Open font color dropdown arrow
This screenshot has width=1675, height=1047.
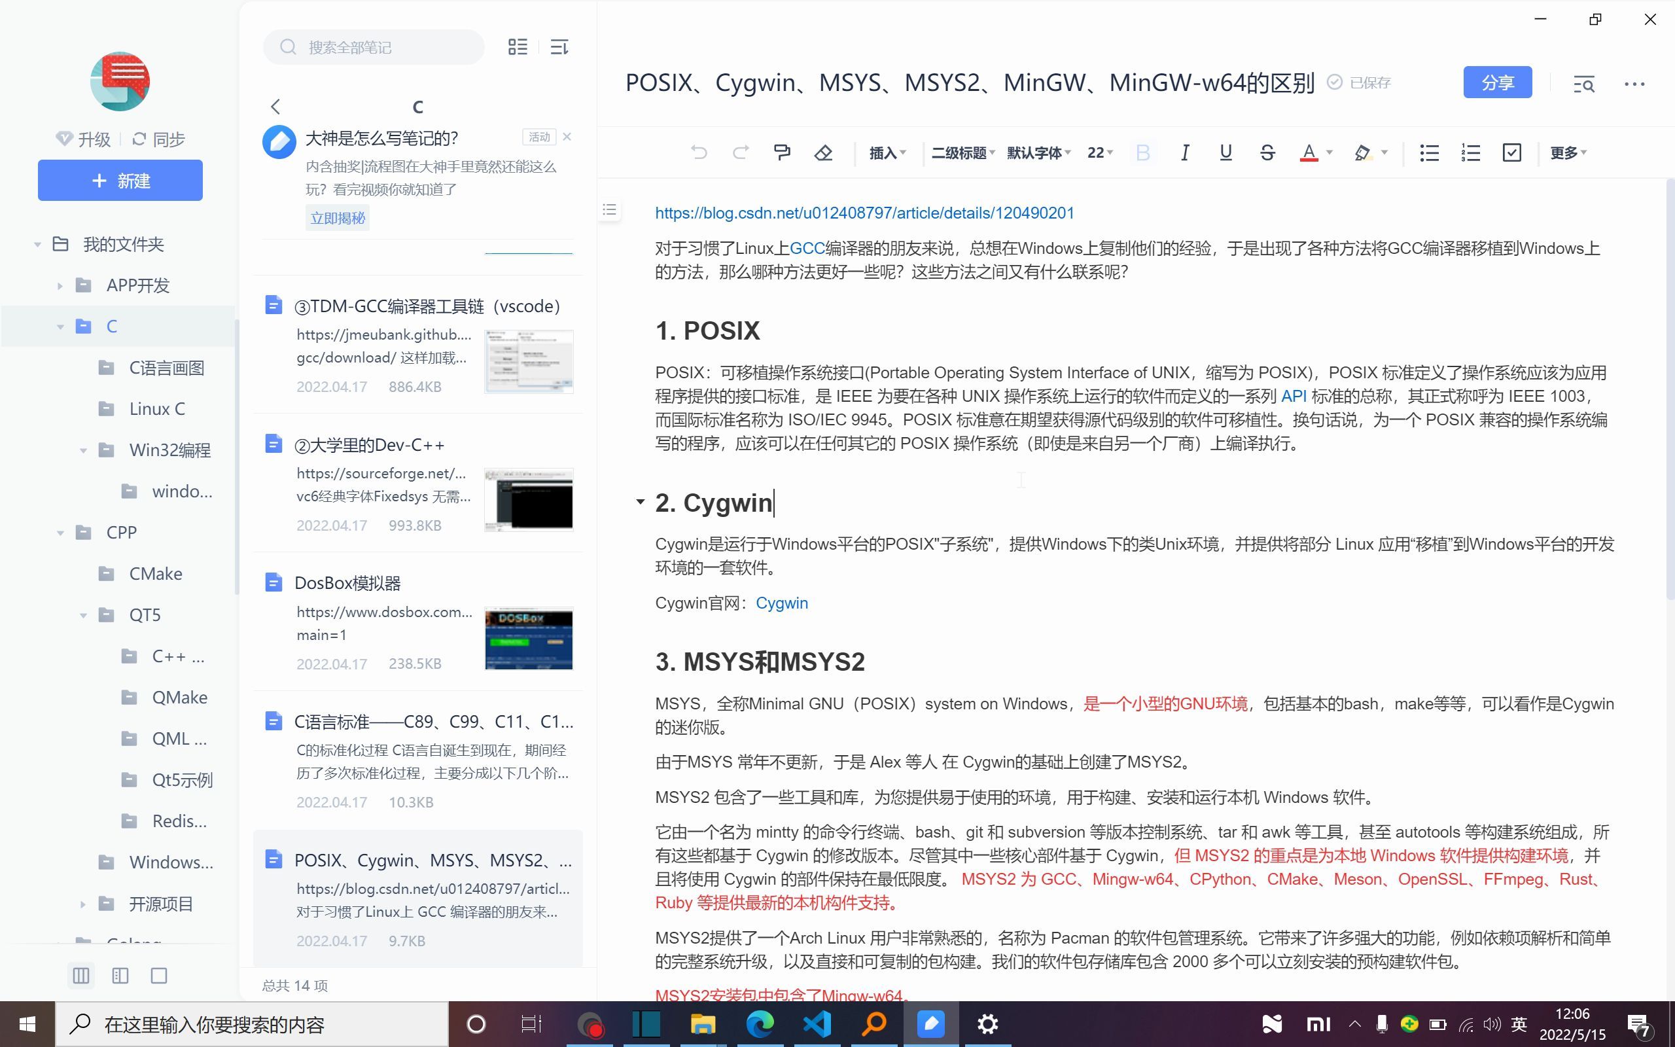click(x=1329, y=152)
